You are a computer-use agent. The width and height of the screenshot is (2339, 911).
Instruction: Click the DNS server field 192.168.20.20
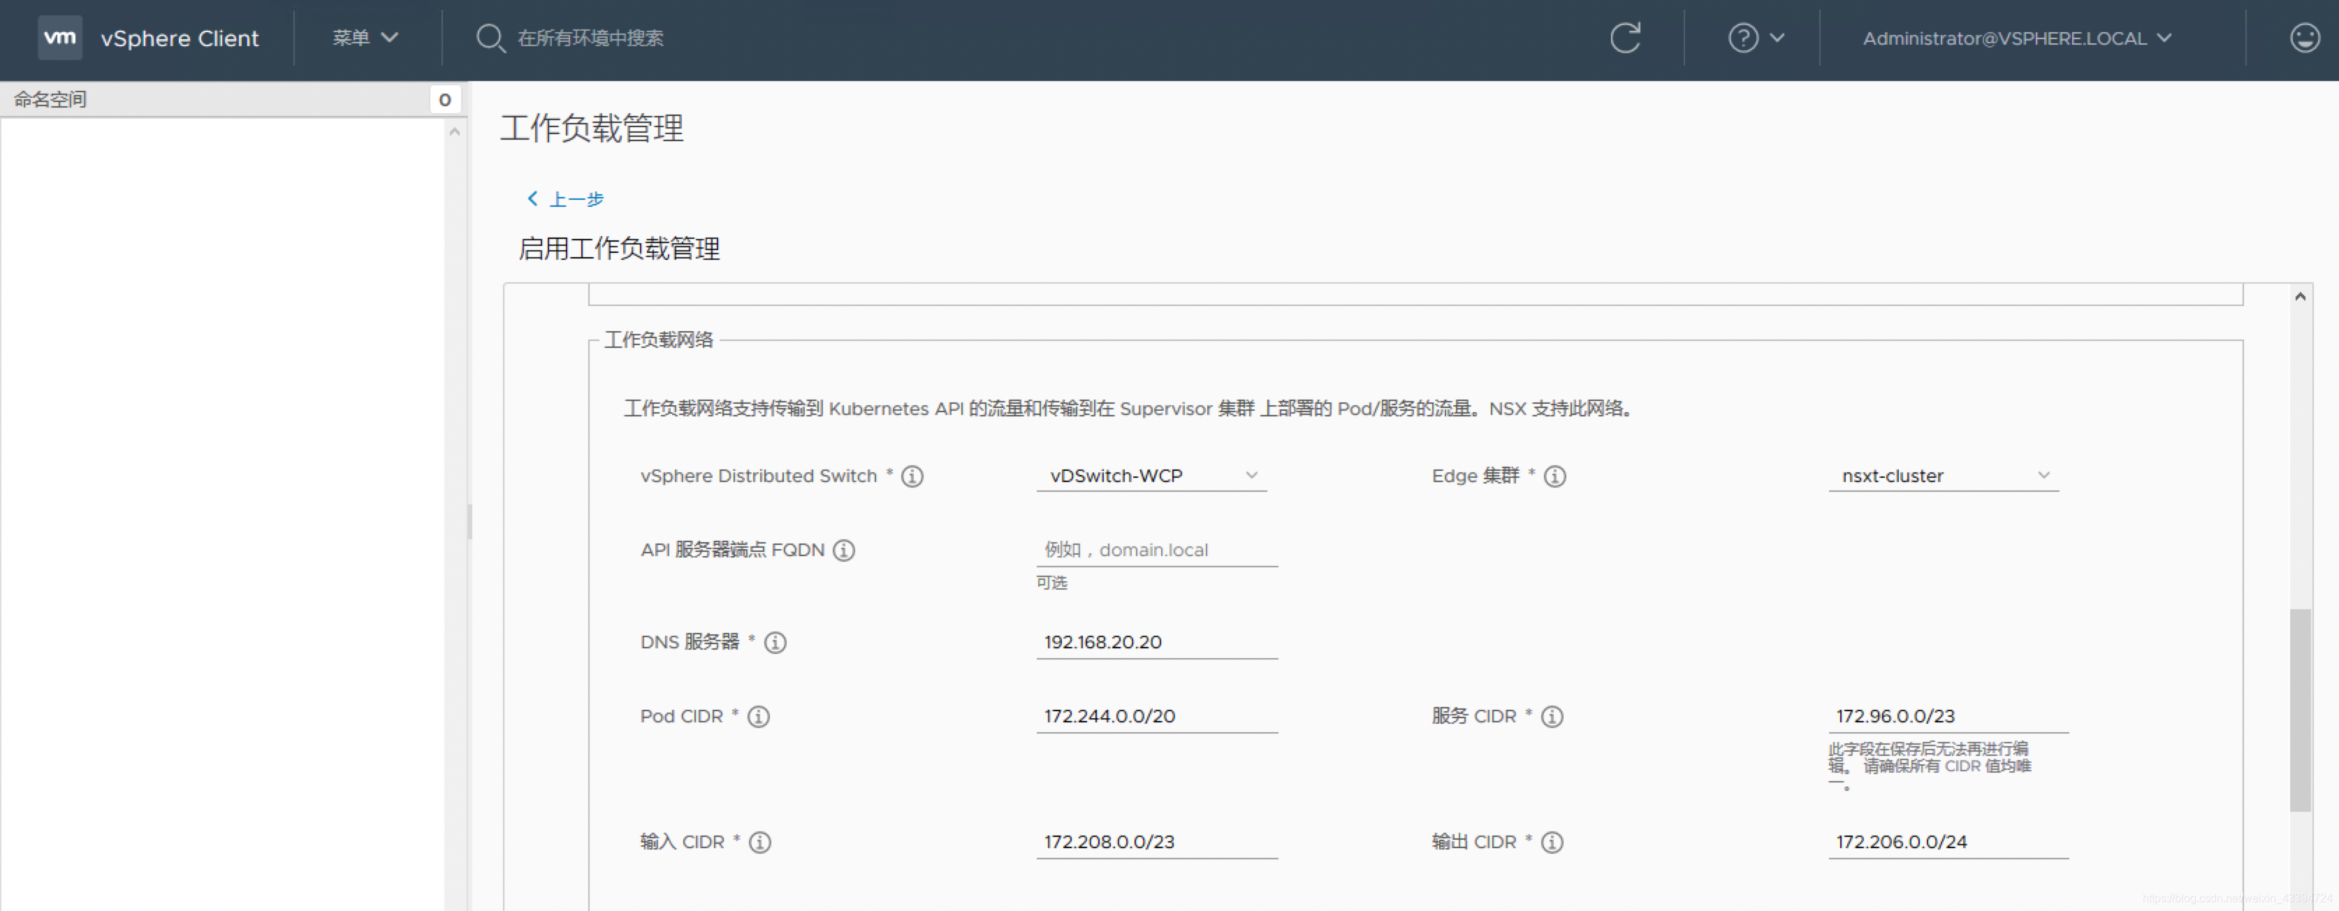(x=1157, y=642)
